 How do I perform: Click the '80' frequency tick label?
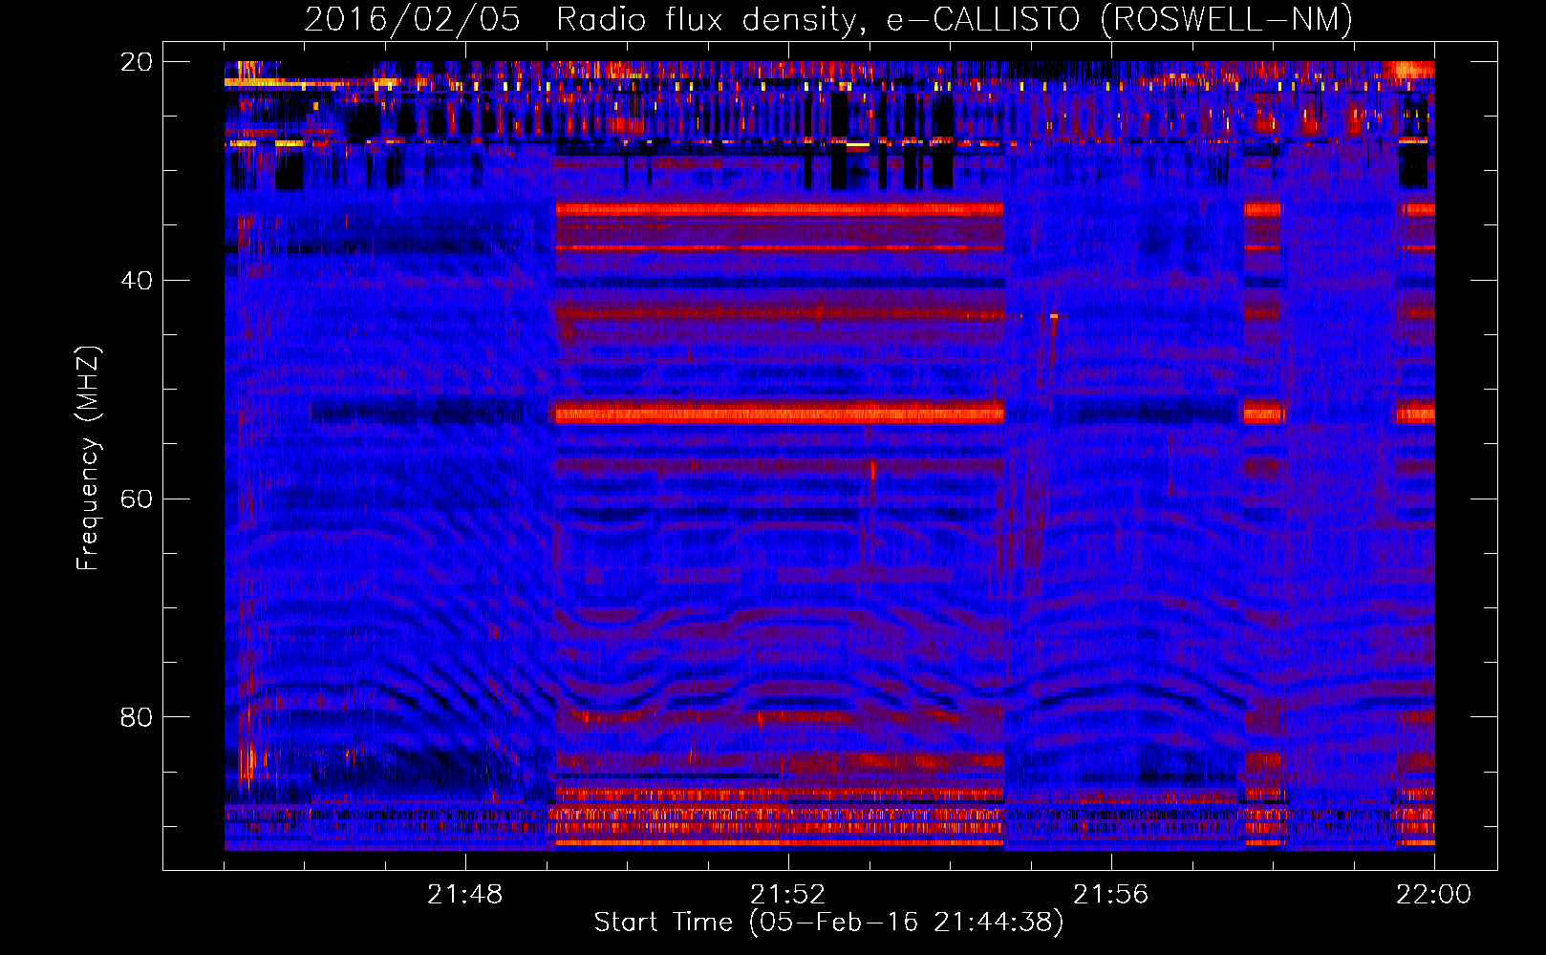point(137,716)
